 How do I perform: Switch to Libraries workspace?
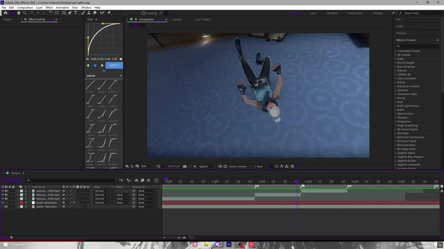pos(378,13)
